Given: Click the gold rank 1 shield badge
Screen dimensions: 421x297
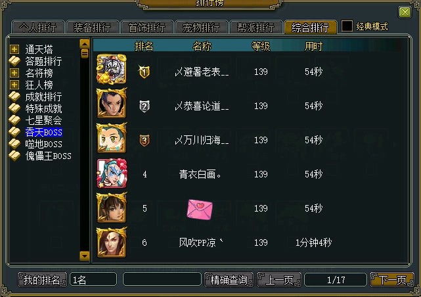Looking at the screenshot, I should click(x=144, y=72).
